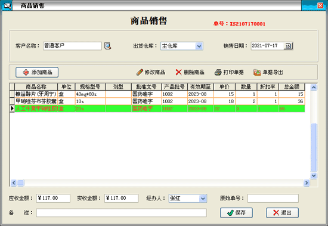This screenshot has width=328, height=226.
Task: Expand the 经办人 handler dropdown
Action: coord(203,198)
